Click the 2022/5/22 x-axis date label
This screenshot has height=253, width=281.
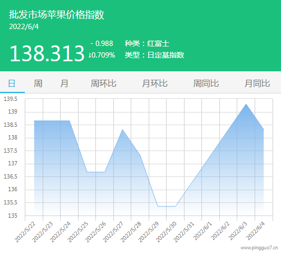[25, 232]
